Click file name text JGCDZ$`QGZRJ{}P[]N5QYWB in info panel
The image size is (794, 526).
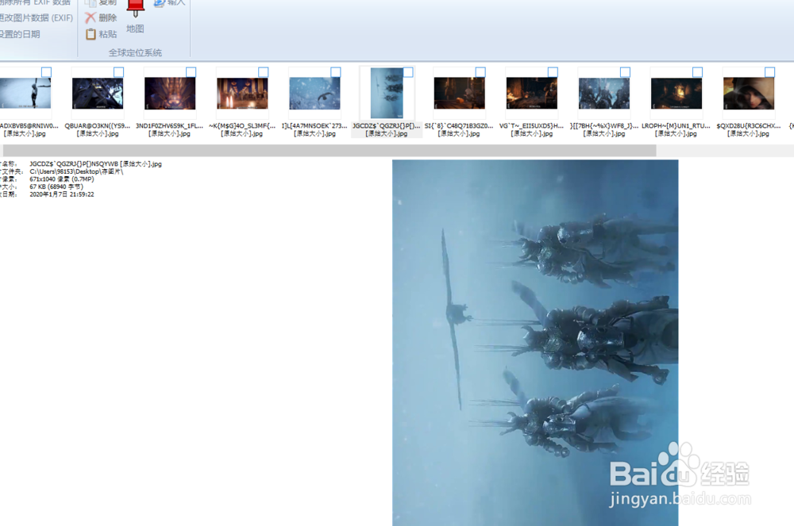point(96,164)
